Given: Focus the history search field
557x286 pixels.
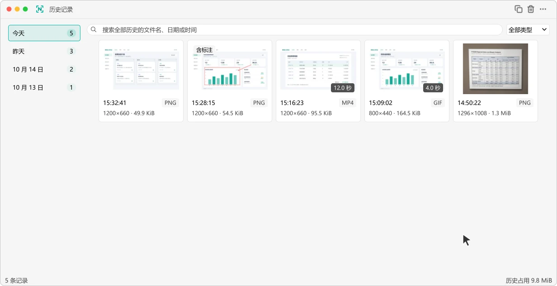Looking at the screenshot, I should coord(295,30).
